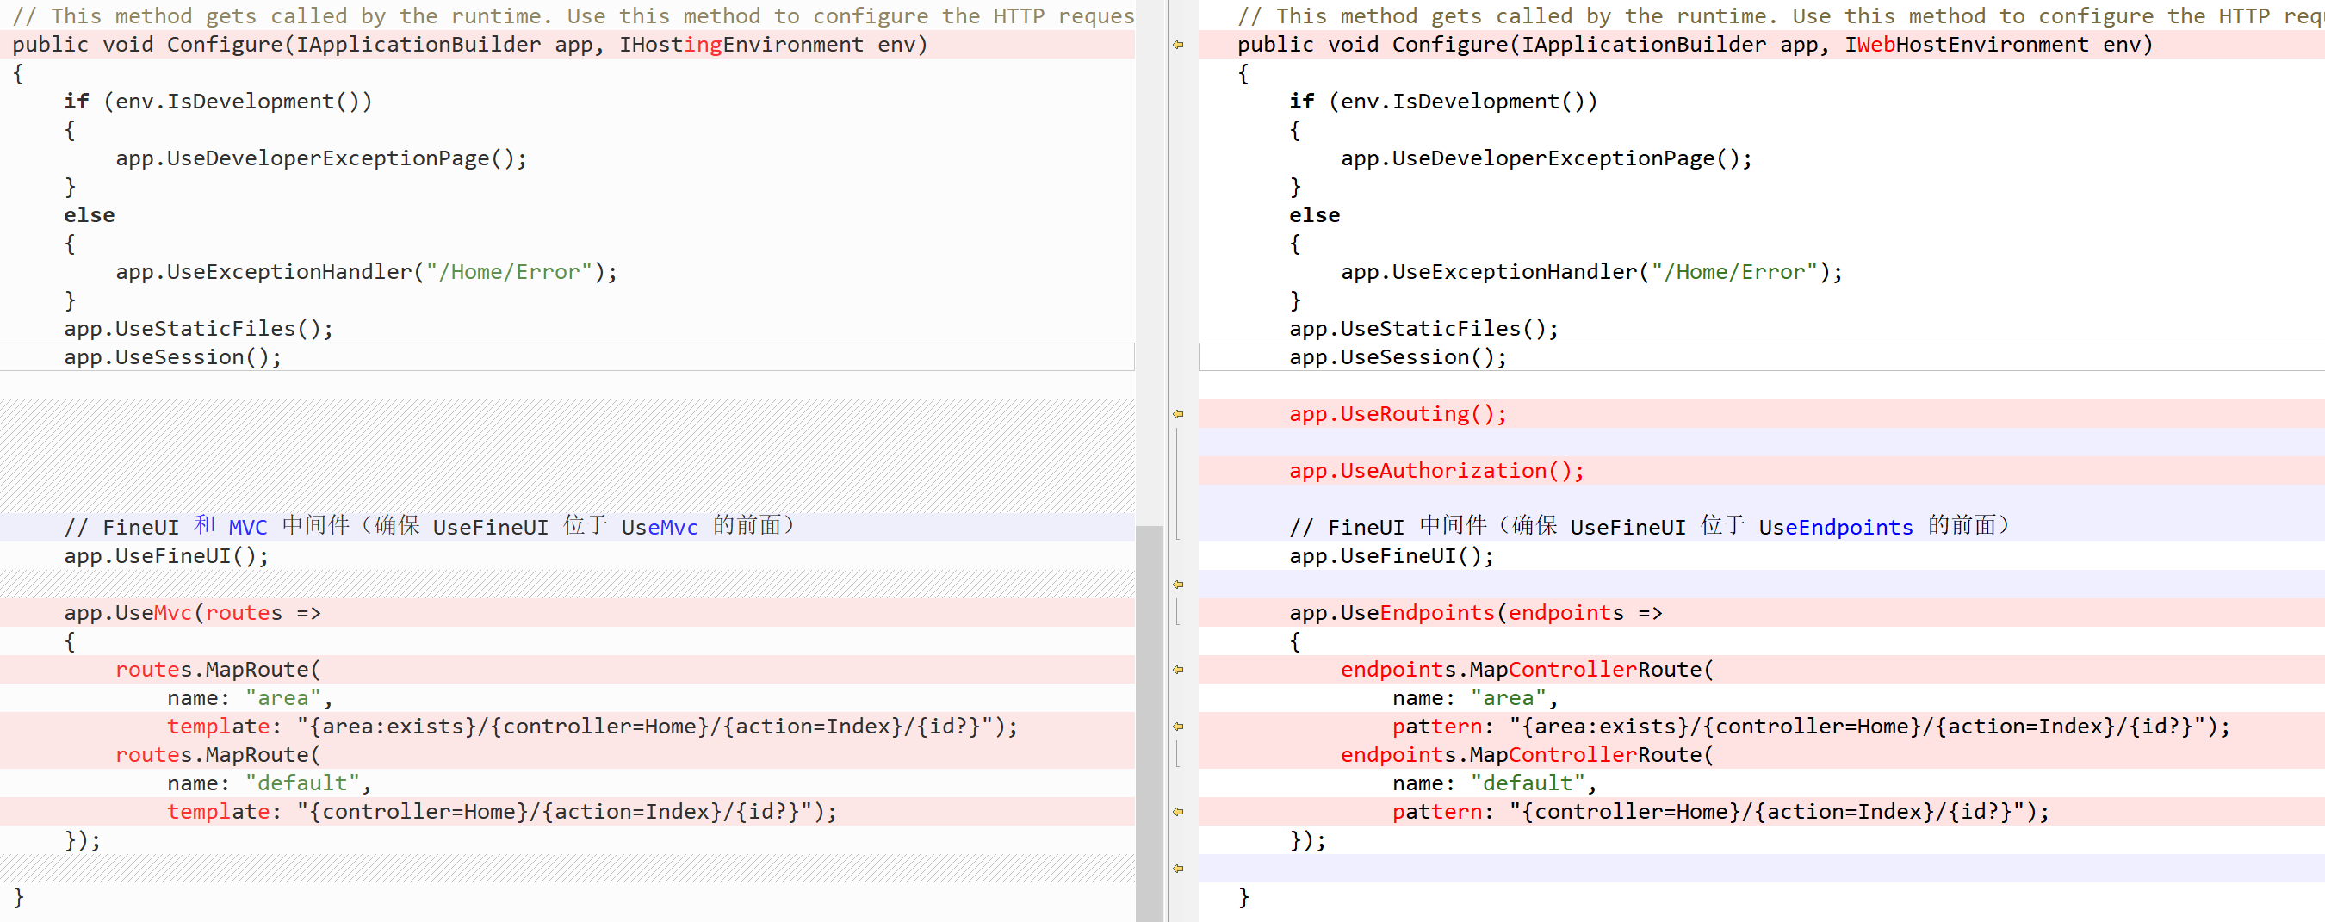Click if (env.IsDevelopment()) in the right pane
Screen dimensions: 2325x922
[1443, 102]
